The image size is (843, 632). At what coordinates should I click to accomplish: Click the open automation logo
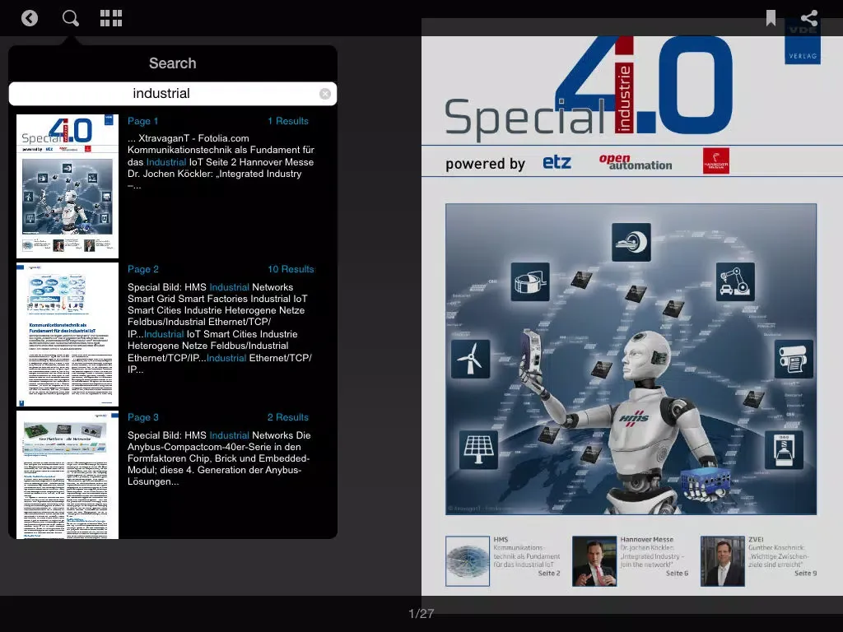(636, 162)
